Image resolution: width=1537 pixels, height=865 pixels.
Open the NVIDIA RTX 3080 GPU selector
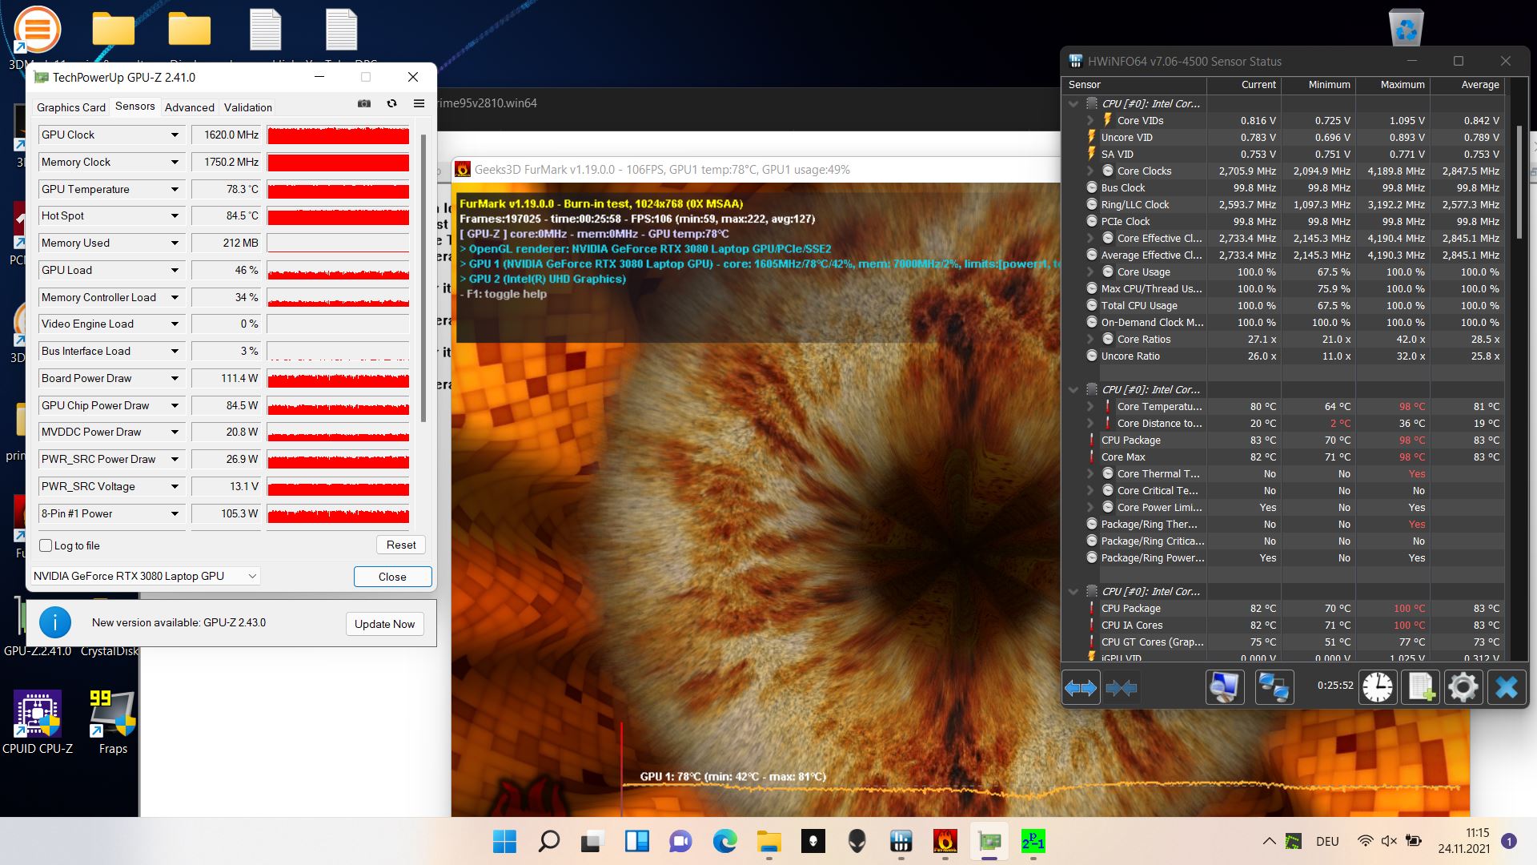[145, 576]
